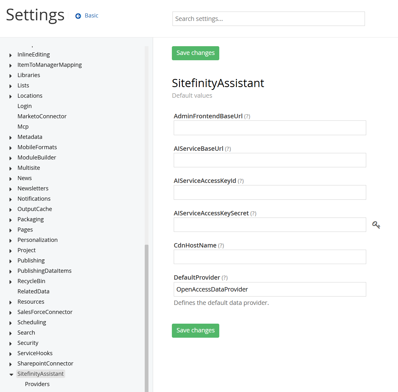Open Scheduling settings

pos(32,322)
